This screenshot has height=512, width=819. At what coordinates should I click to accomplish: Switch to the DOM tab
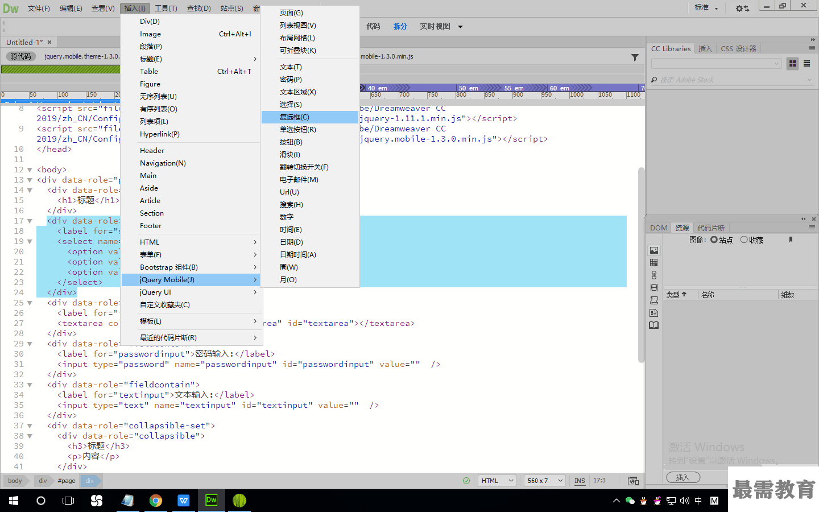pyautogui.click(x=659, y=228)
